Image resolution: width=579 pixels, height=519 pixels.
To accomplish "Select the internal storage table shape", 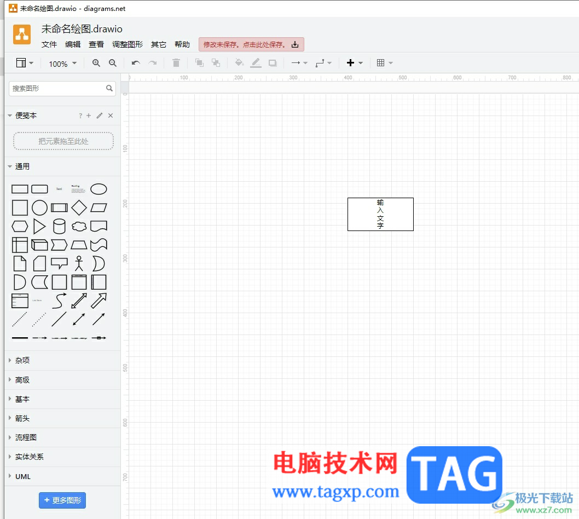I will 20,245.
